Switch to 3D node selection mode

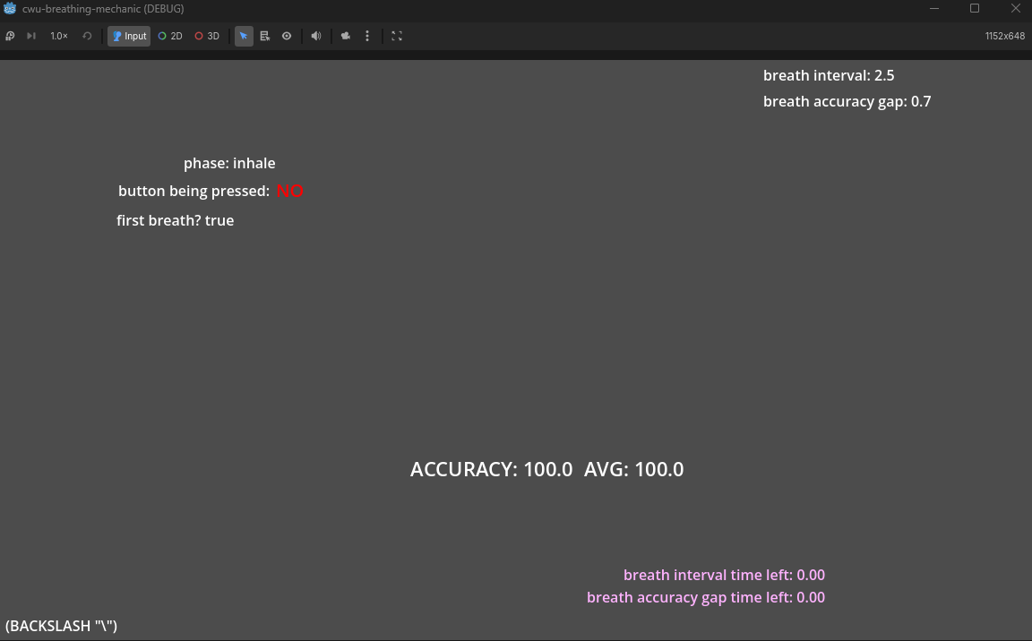(x=207, y=36)
